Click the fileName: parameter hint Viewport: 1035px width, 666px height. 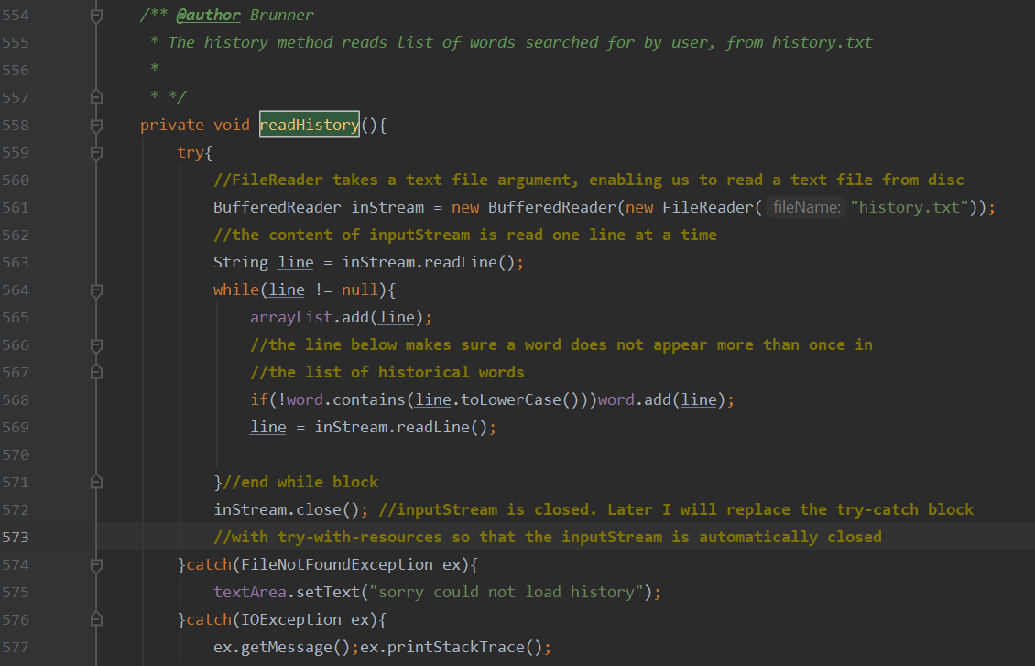click(806, 207)
